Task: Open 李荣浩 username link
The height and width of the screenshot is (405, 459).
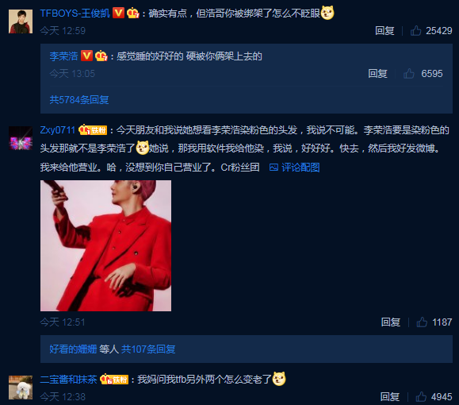Action: pyautogui.click(x=63, y=56)
